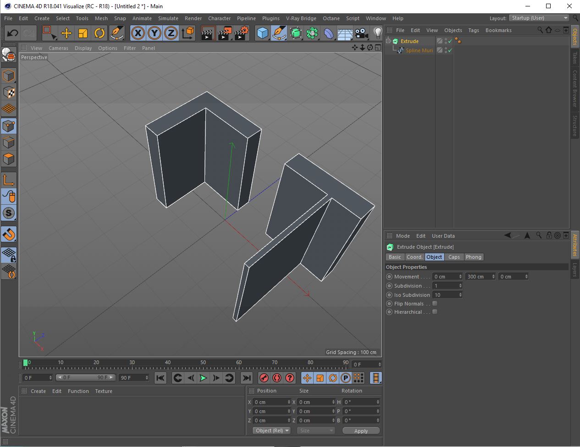Viewport: 580px width, 447px height.
Task: Open the Simulate menu
Action: [168, 18]
